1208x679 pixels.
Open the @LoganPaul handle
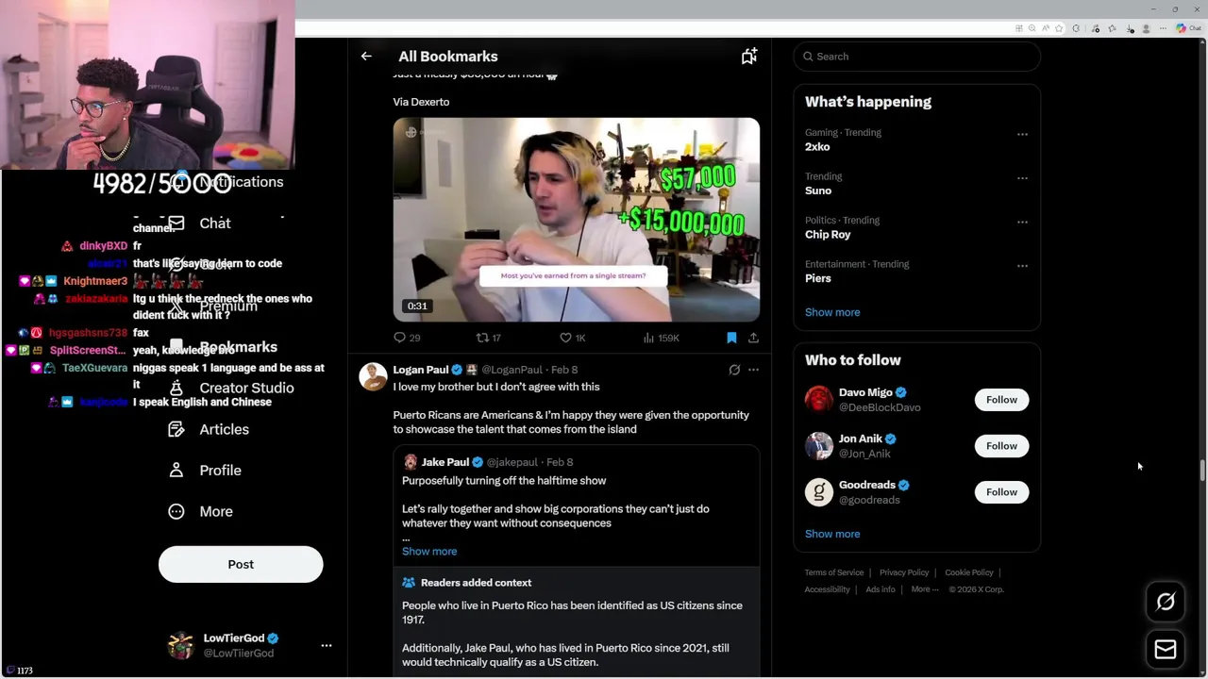point(512,370)
